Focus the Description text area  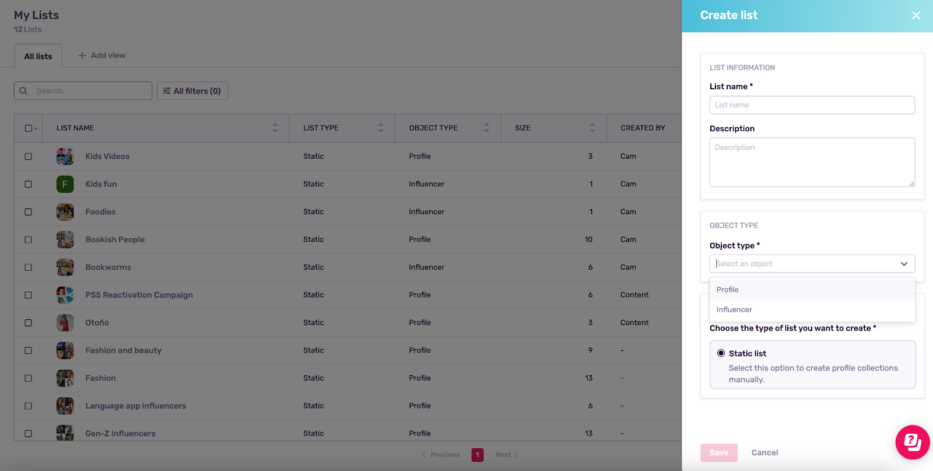[812, 162]
